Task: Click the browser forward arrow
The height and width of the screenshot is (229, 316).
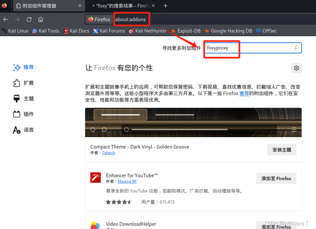Action: tap(17, 20)
